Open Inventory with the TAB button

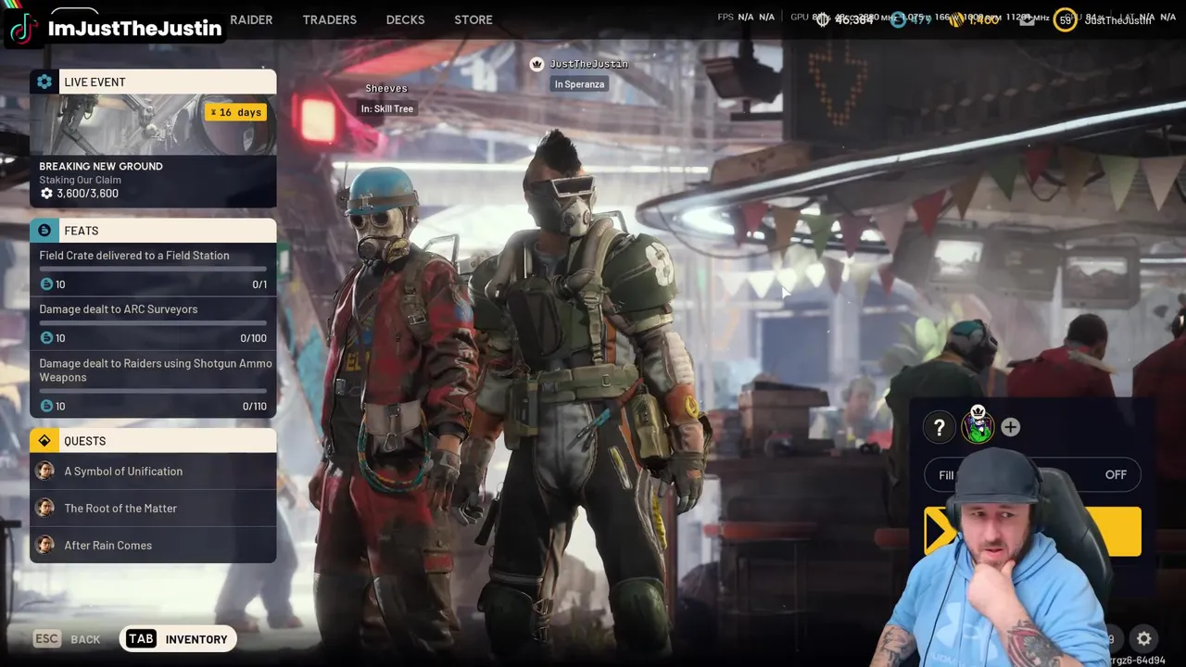[178, 639]
